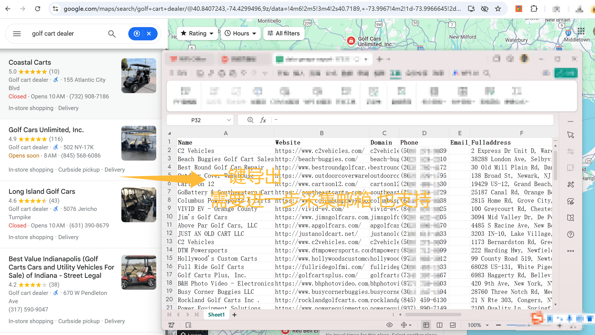Open the browser Extensions puzzle icon
Screen dimensions: 595x335
tap(534, 9)
